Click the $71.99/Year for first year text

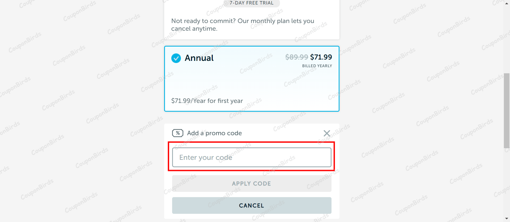207,101
